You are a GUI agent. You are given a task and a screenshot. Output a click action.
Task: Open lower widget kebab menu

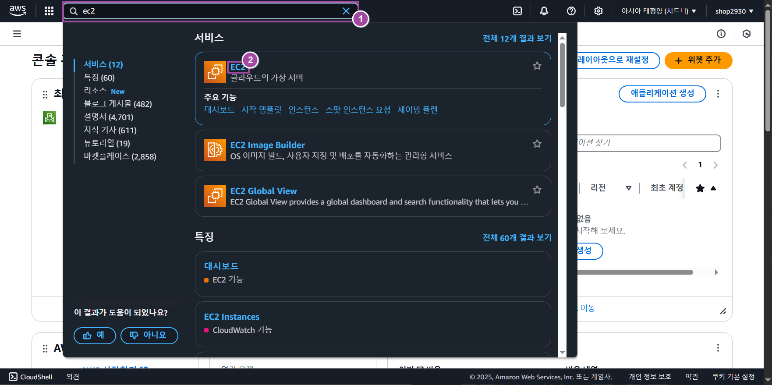pyautogui.click(x=718, y=348)
